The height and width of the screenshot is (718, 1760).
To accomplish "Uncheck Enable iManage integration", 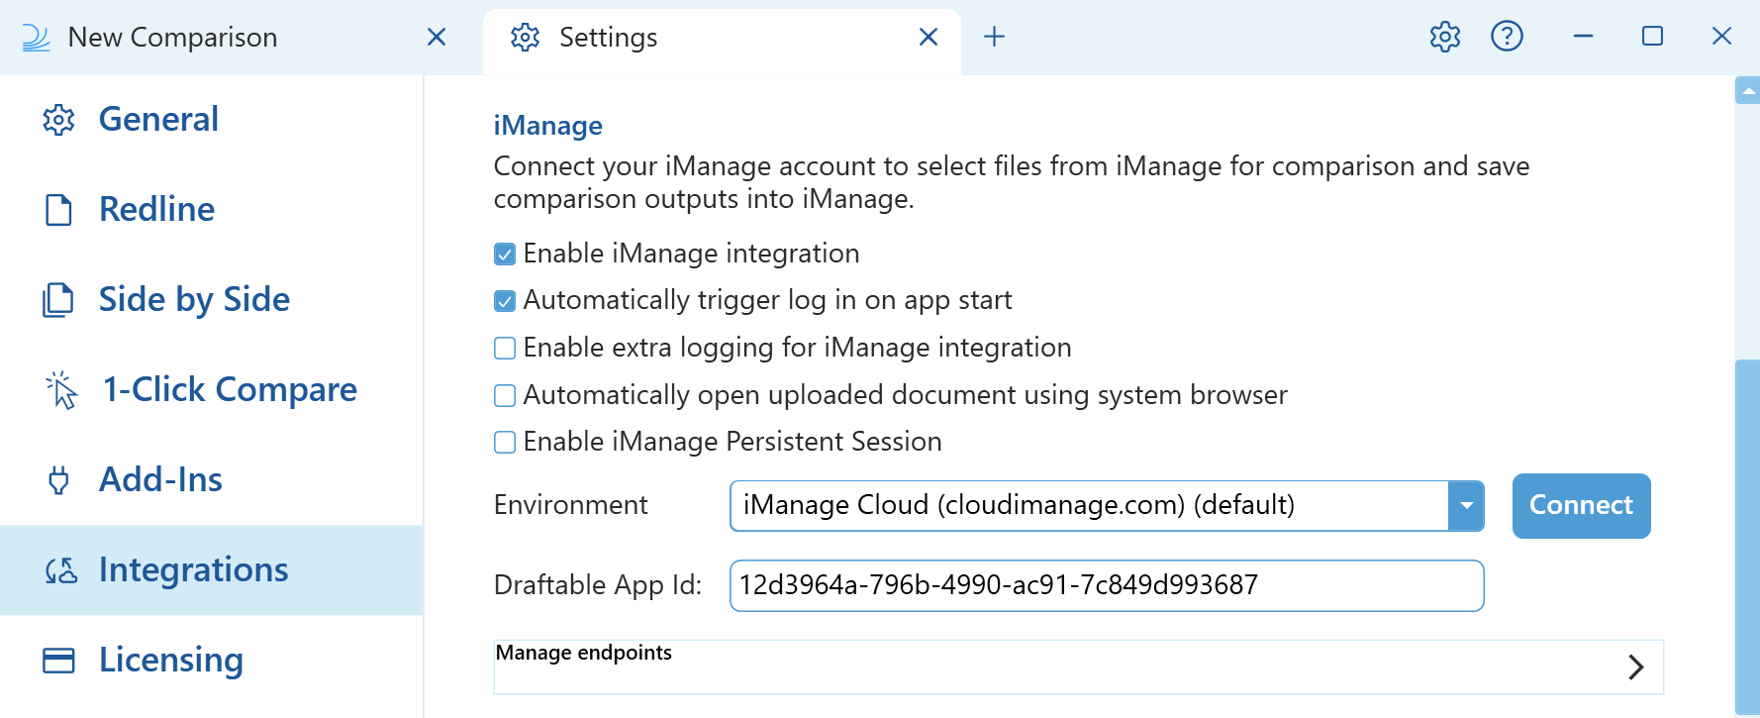I will (505, 255).
